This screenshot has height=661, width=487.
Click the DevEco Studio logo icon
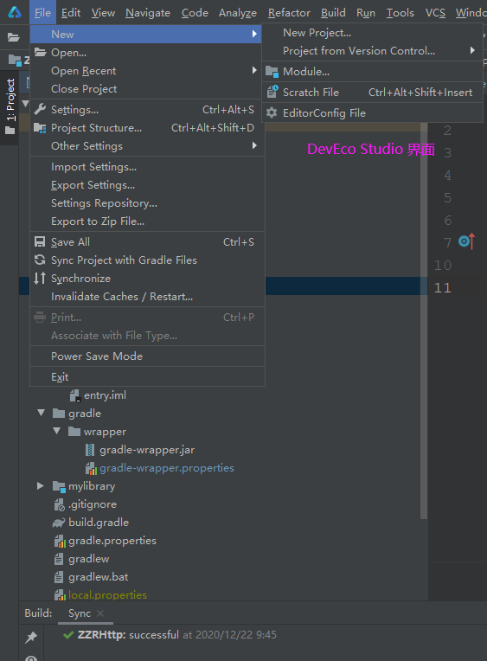[15, 12]
